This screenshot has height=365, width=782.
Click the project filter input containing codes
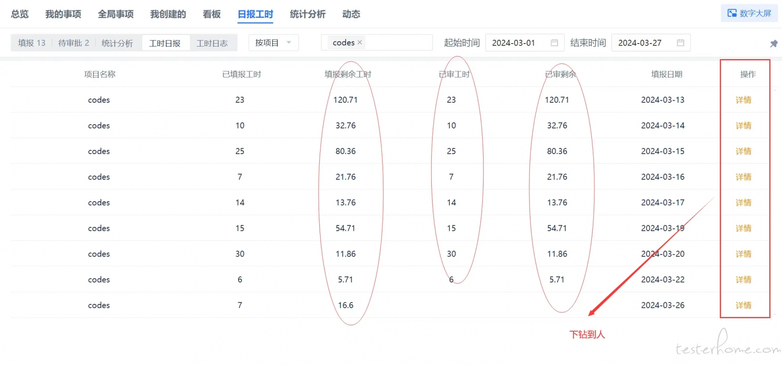(377, 42)
